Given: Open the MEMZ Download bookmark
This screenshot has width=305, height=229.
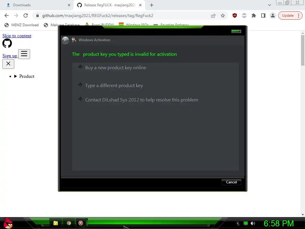Looking at the screenshot, I should tap(21, 25).
